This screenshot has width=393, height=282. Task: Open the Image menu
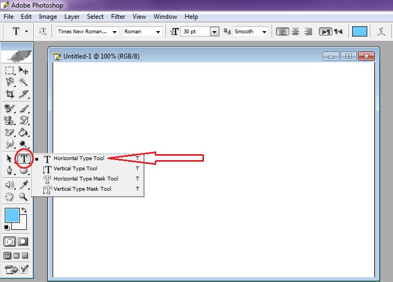48,17
